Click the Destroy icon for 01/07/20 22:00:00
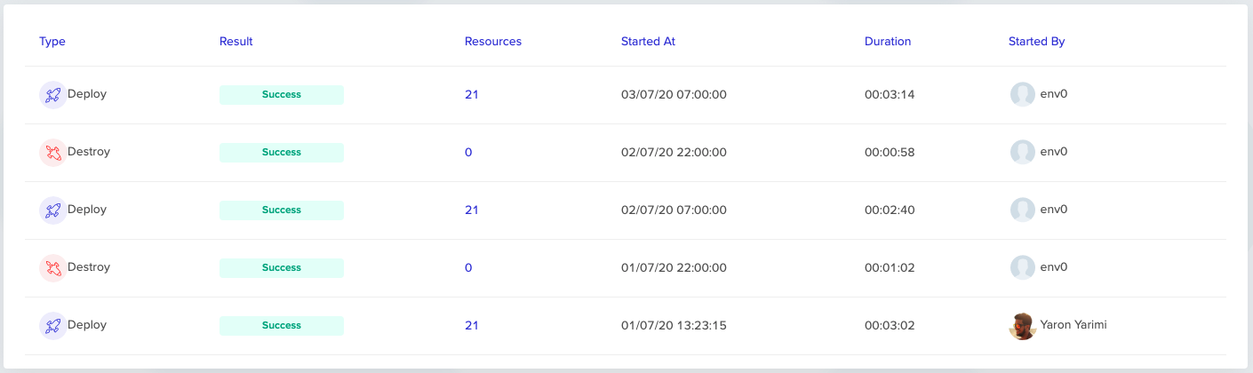1253x373 pixels. coord(53,268)
